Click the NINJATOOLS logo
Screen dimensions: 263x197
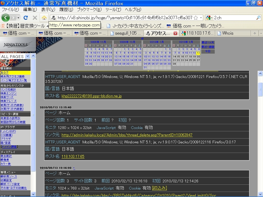pyautogui.click(x=15, y=45)
